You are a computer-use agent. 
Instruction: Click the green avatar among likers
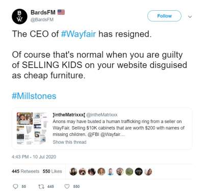coord(130,172)
